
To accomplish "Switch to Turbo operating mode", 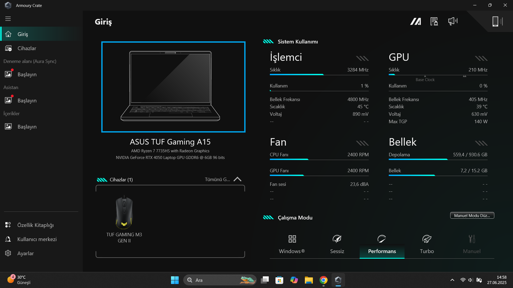I will 427,245.
